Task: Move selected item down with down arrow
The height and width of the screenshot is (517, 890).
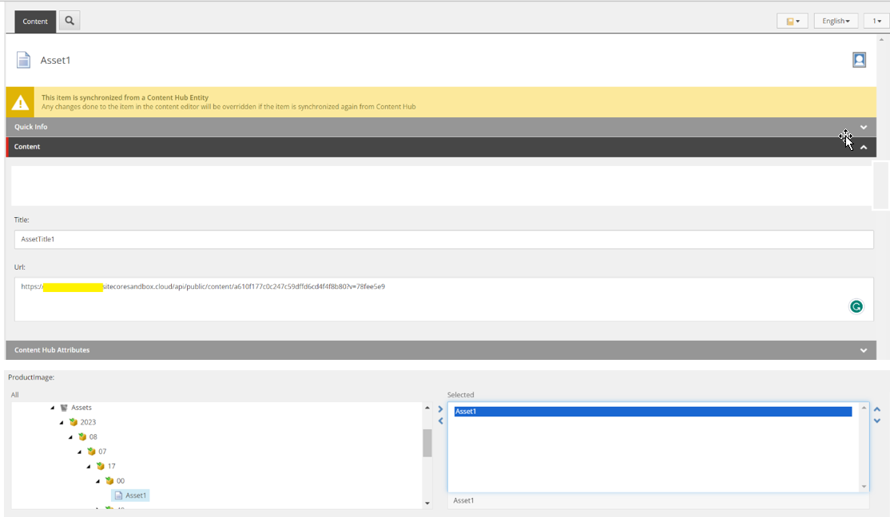Action: click(x=877, y=421)
